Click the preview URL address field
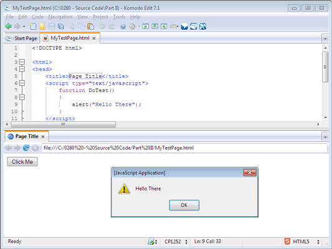 (x=184, y=148)
